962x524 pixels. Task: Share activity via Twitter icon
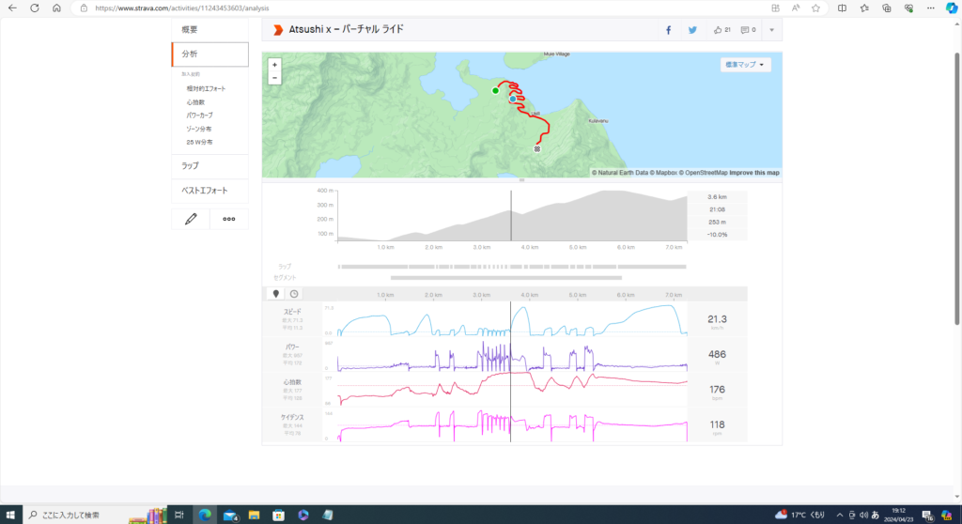click(692, 30)
